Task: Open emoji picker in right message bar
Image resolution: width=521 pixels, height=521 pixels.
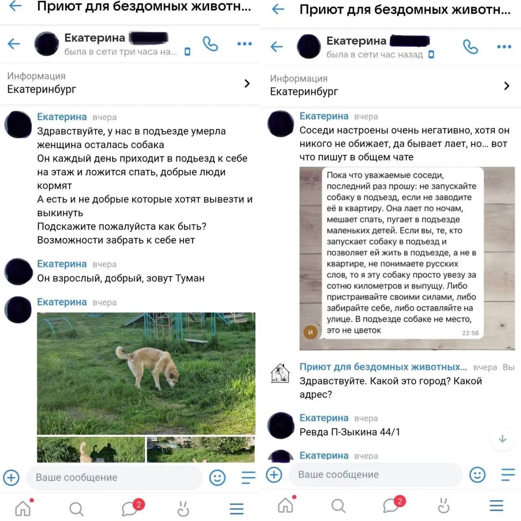Action: 477,475
